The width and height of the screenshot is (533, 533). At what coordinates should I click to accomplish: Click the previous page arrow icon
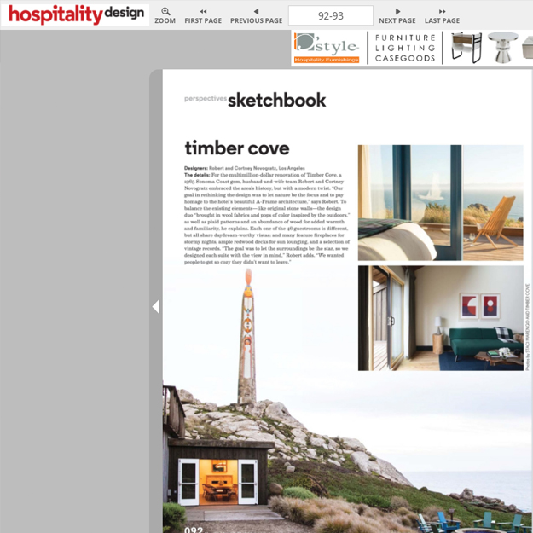tap(257, 12)
